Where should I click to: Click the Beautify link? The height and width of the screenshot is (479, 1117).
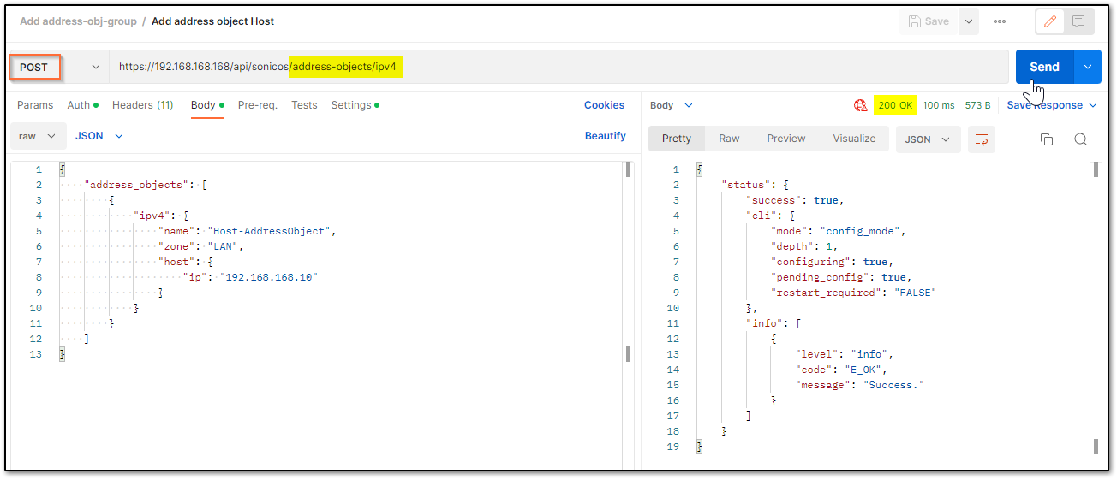606,136
